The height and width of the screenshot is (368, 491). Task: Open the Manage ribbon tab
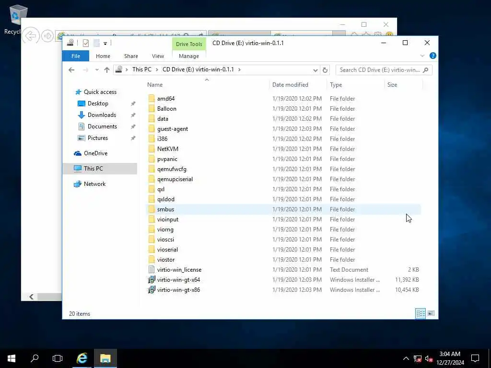tap(189, 56)
